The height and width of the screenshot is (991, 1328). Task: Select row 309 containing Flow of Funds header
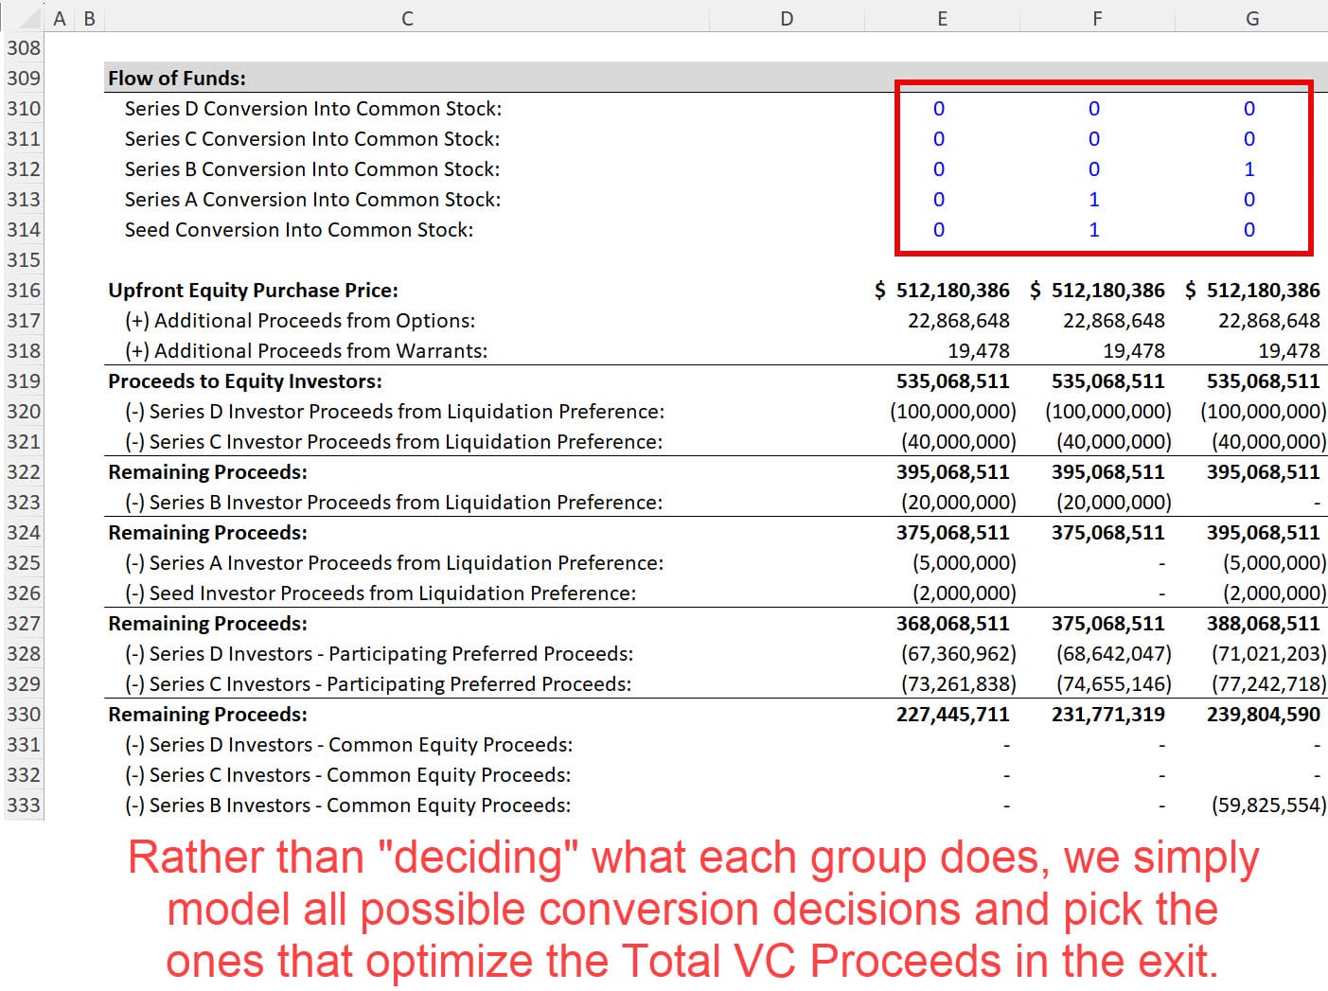[24, 78]
